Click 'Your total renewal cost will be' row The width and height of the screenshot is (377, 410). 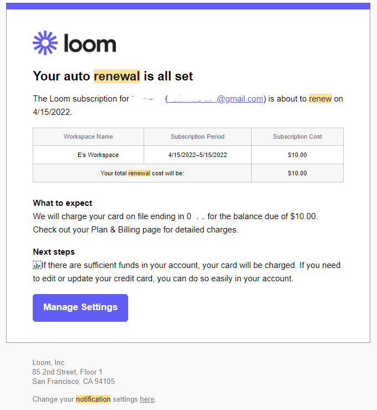(142, 173)
